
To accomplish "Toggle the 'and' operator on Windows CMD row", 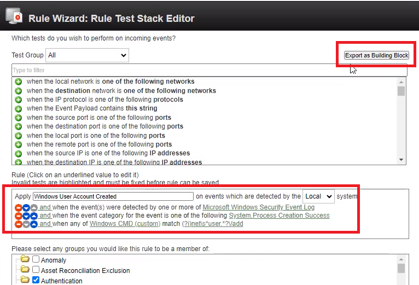I will point(45,224).
